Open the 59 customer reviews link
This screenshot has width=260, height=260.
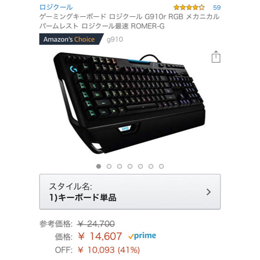click(x=217, y=7)
